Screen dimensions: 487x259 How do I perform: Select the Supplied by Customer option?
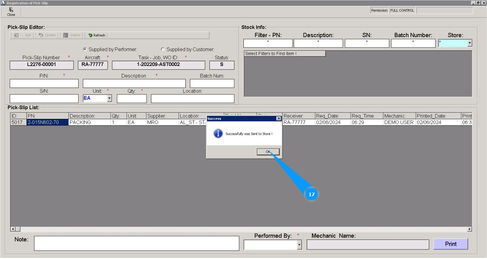point(163,49)
